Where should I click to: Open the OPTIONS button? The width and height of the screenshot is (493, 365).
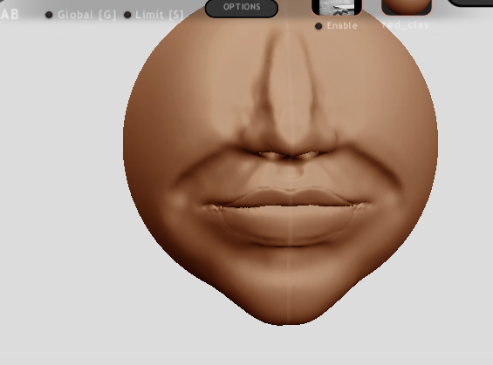242,8
